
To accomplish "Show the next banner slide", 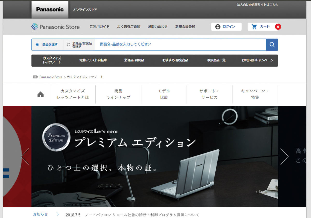I will [x=284, y=156].
